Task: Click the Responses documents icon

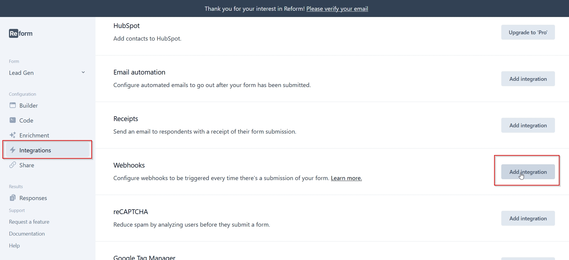Action: point(13,198)
